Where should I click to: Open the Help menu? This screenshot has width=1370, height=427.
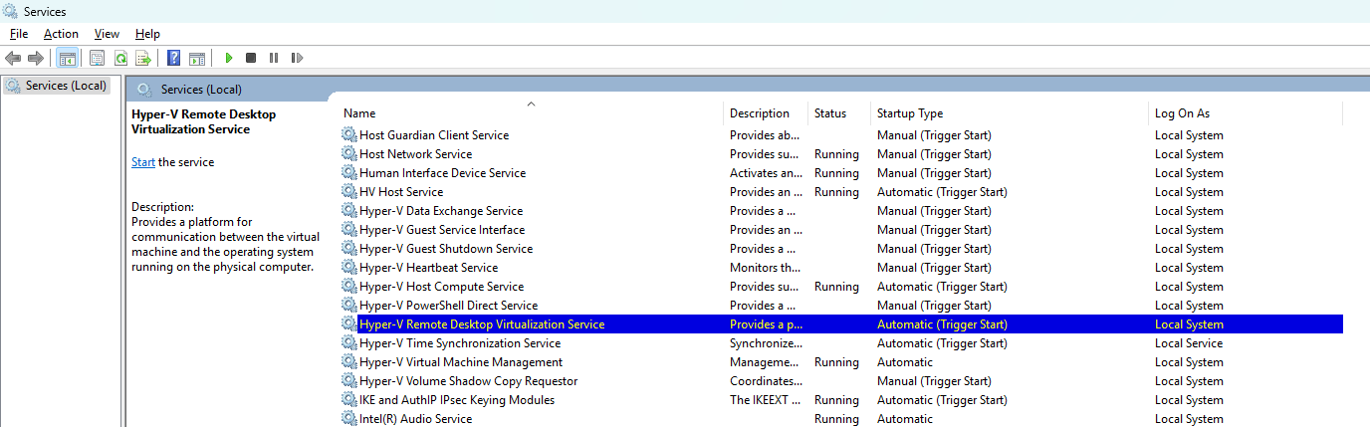click(147, 34)
